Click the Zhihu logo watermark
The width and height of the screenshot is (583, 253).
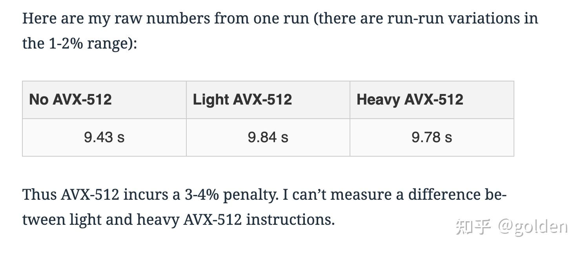pos(473,227)
